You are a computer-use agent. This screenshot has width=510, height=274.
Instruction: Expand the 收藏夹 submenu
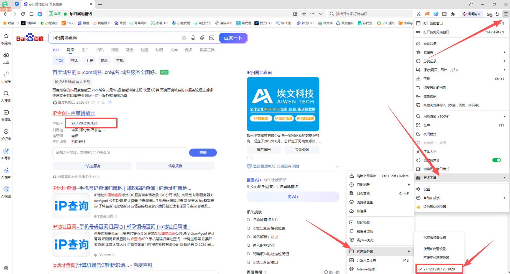461,52
